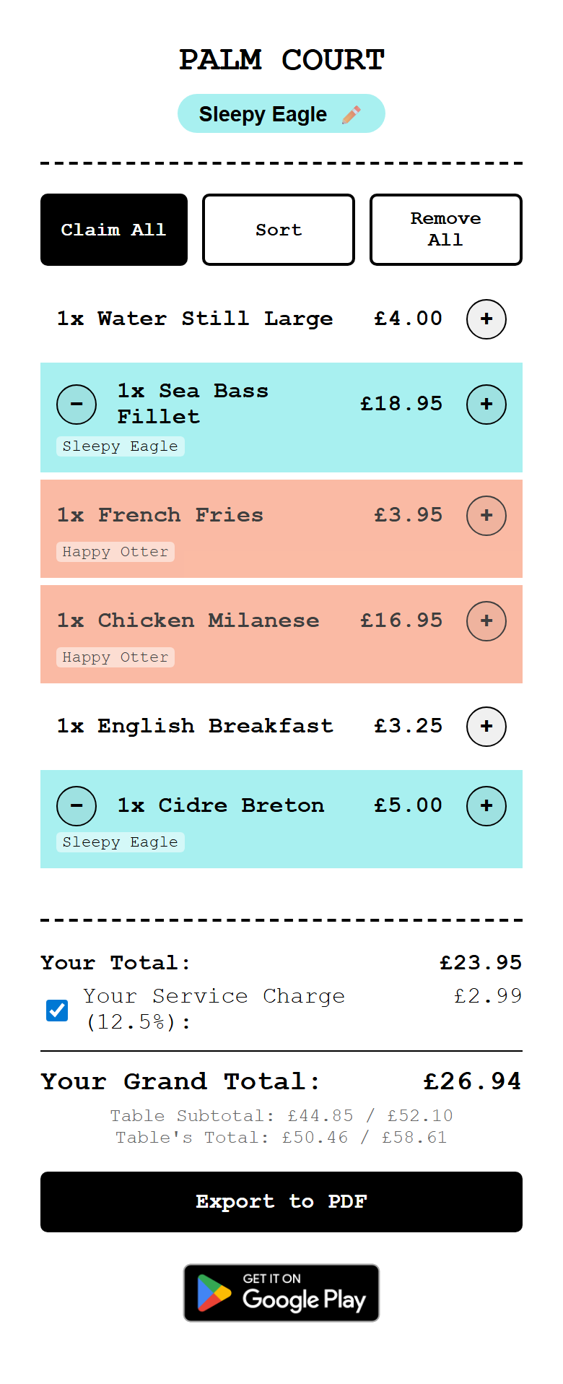Open the Get it on Google Play badge
This screenshot has height=1384, width=563.
tap(281, 1293)
